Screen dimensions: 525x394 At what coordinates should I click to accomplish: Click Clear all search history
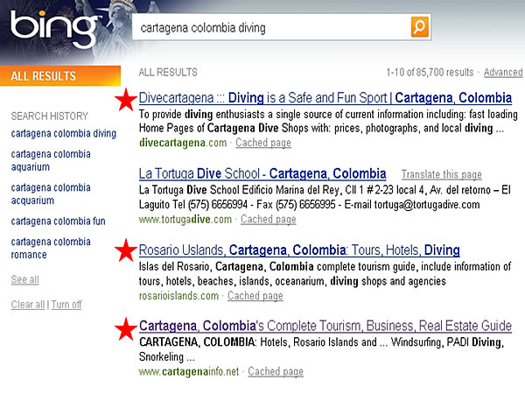coord(26,305)
